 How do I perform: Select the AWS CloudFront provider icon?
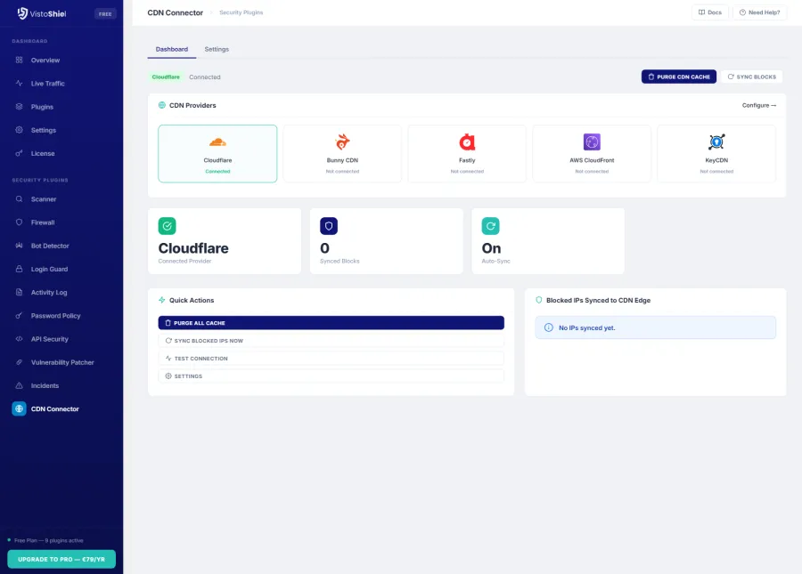(x=592, y=142)
